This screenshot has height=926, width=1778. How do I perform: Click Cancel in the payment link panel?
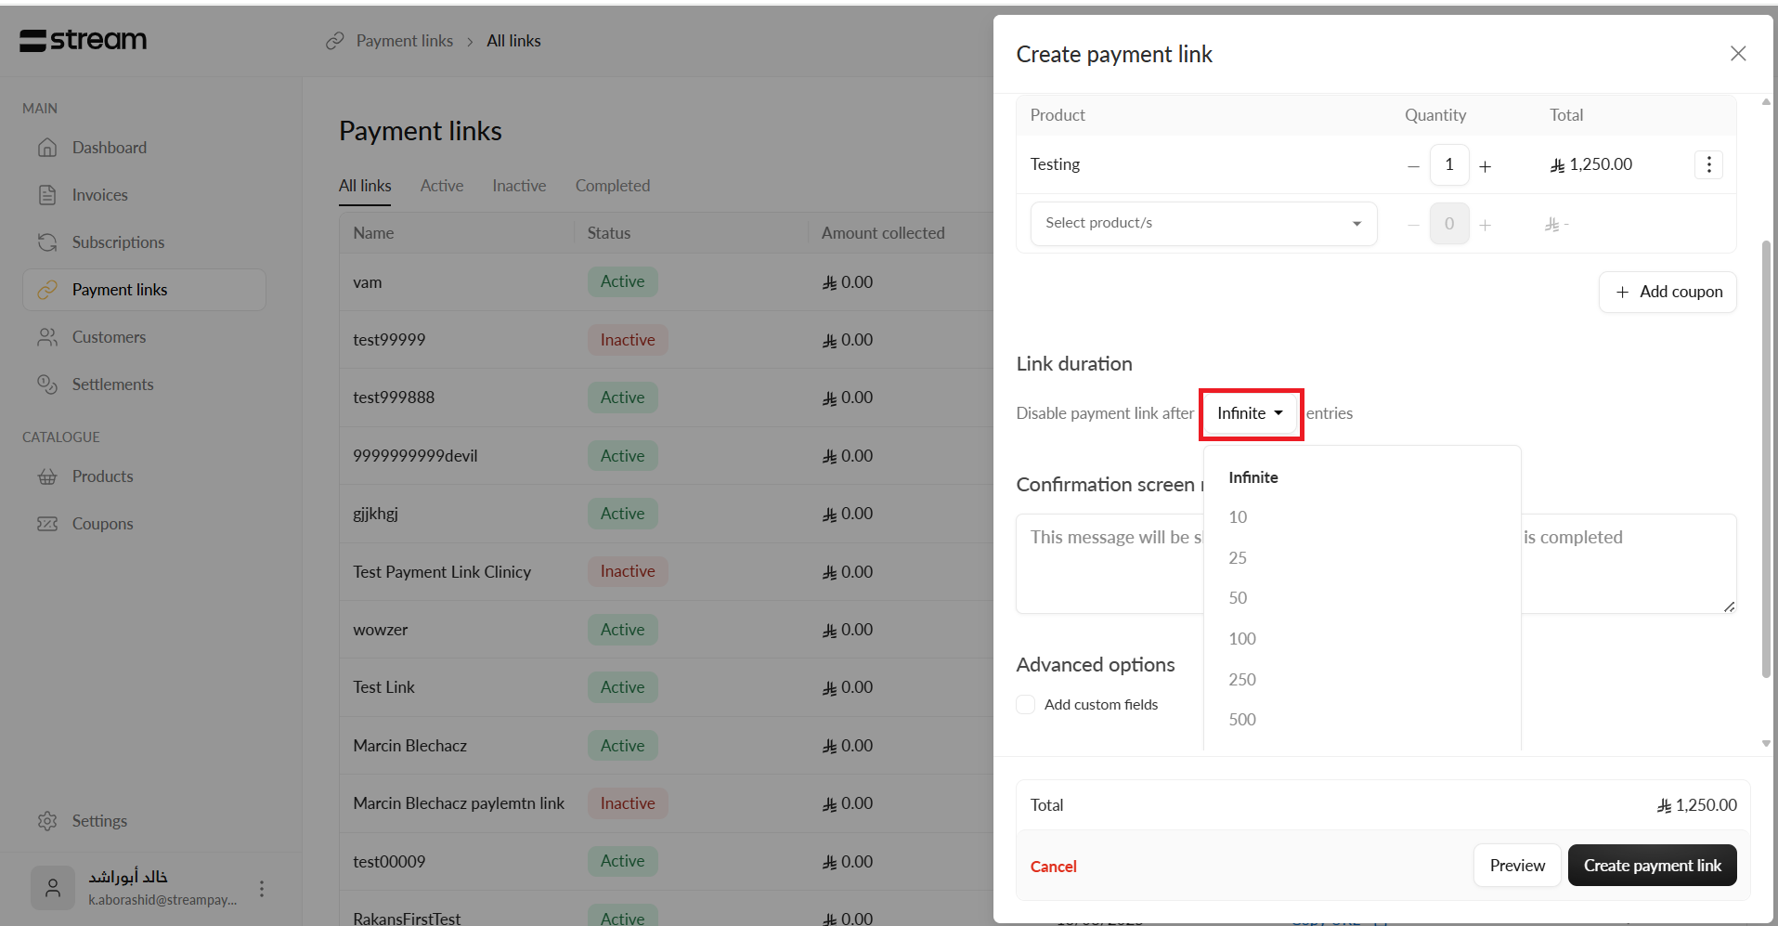(x=1053, y=867)
